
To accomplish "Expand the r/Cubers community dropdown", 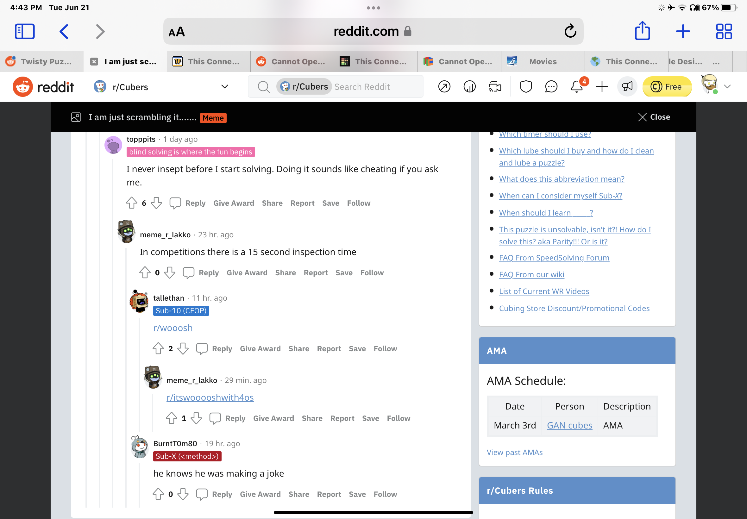I will (224, 87).
